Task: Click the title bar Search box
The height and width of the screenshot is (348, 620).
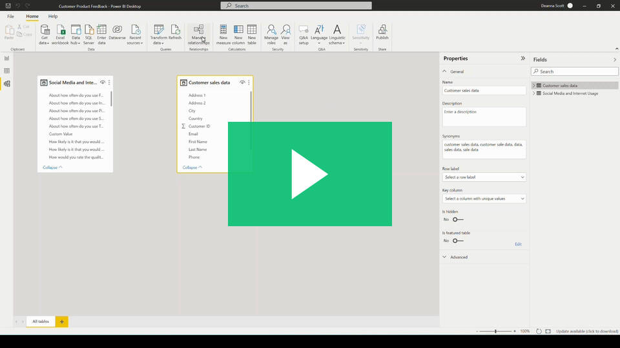Action: click(296, 6)
